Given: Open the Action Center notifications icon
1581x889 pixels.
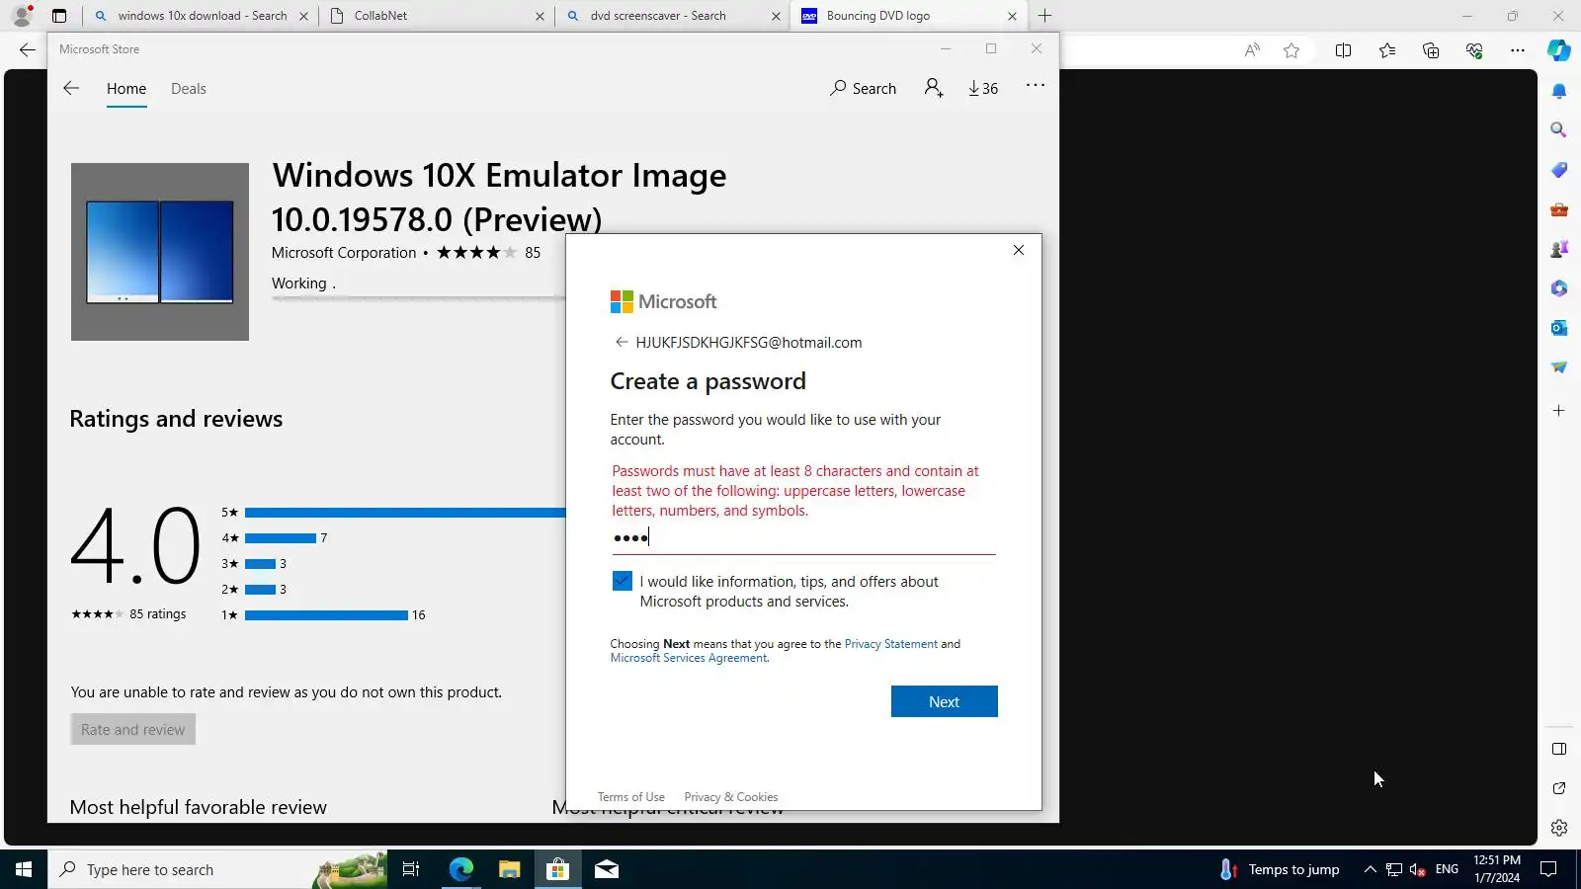Looking at the screenshot, I should [x=1549, y=869].
